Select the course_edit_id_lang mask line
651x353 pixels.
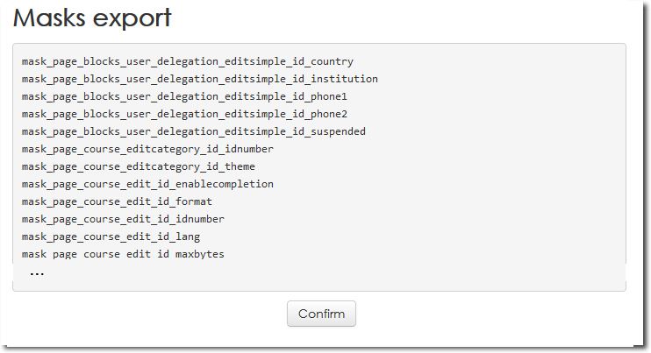tap(111, 237)
